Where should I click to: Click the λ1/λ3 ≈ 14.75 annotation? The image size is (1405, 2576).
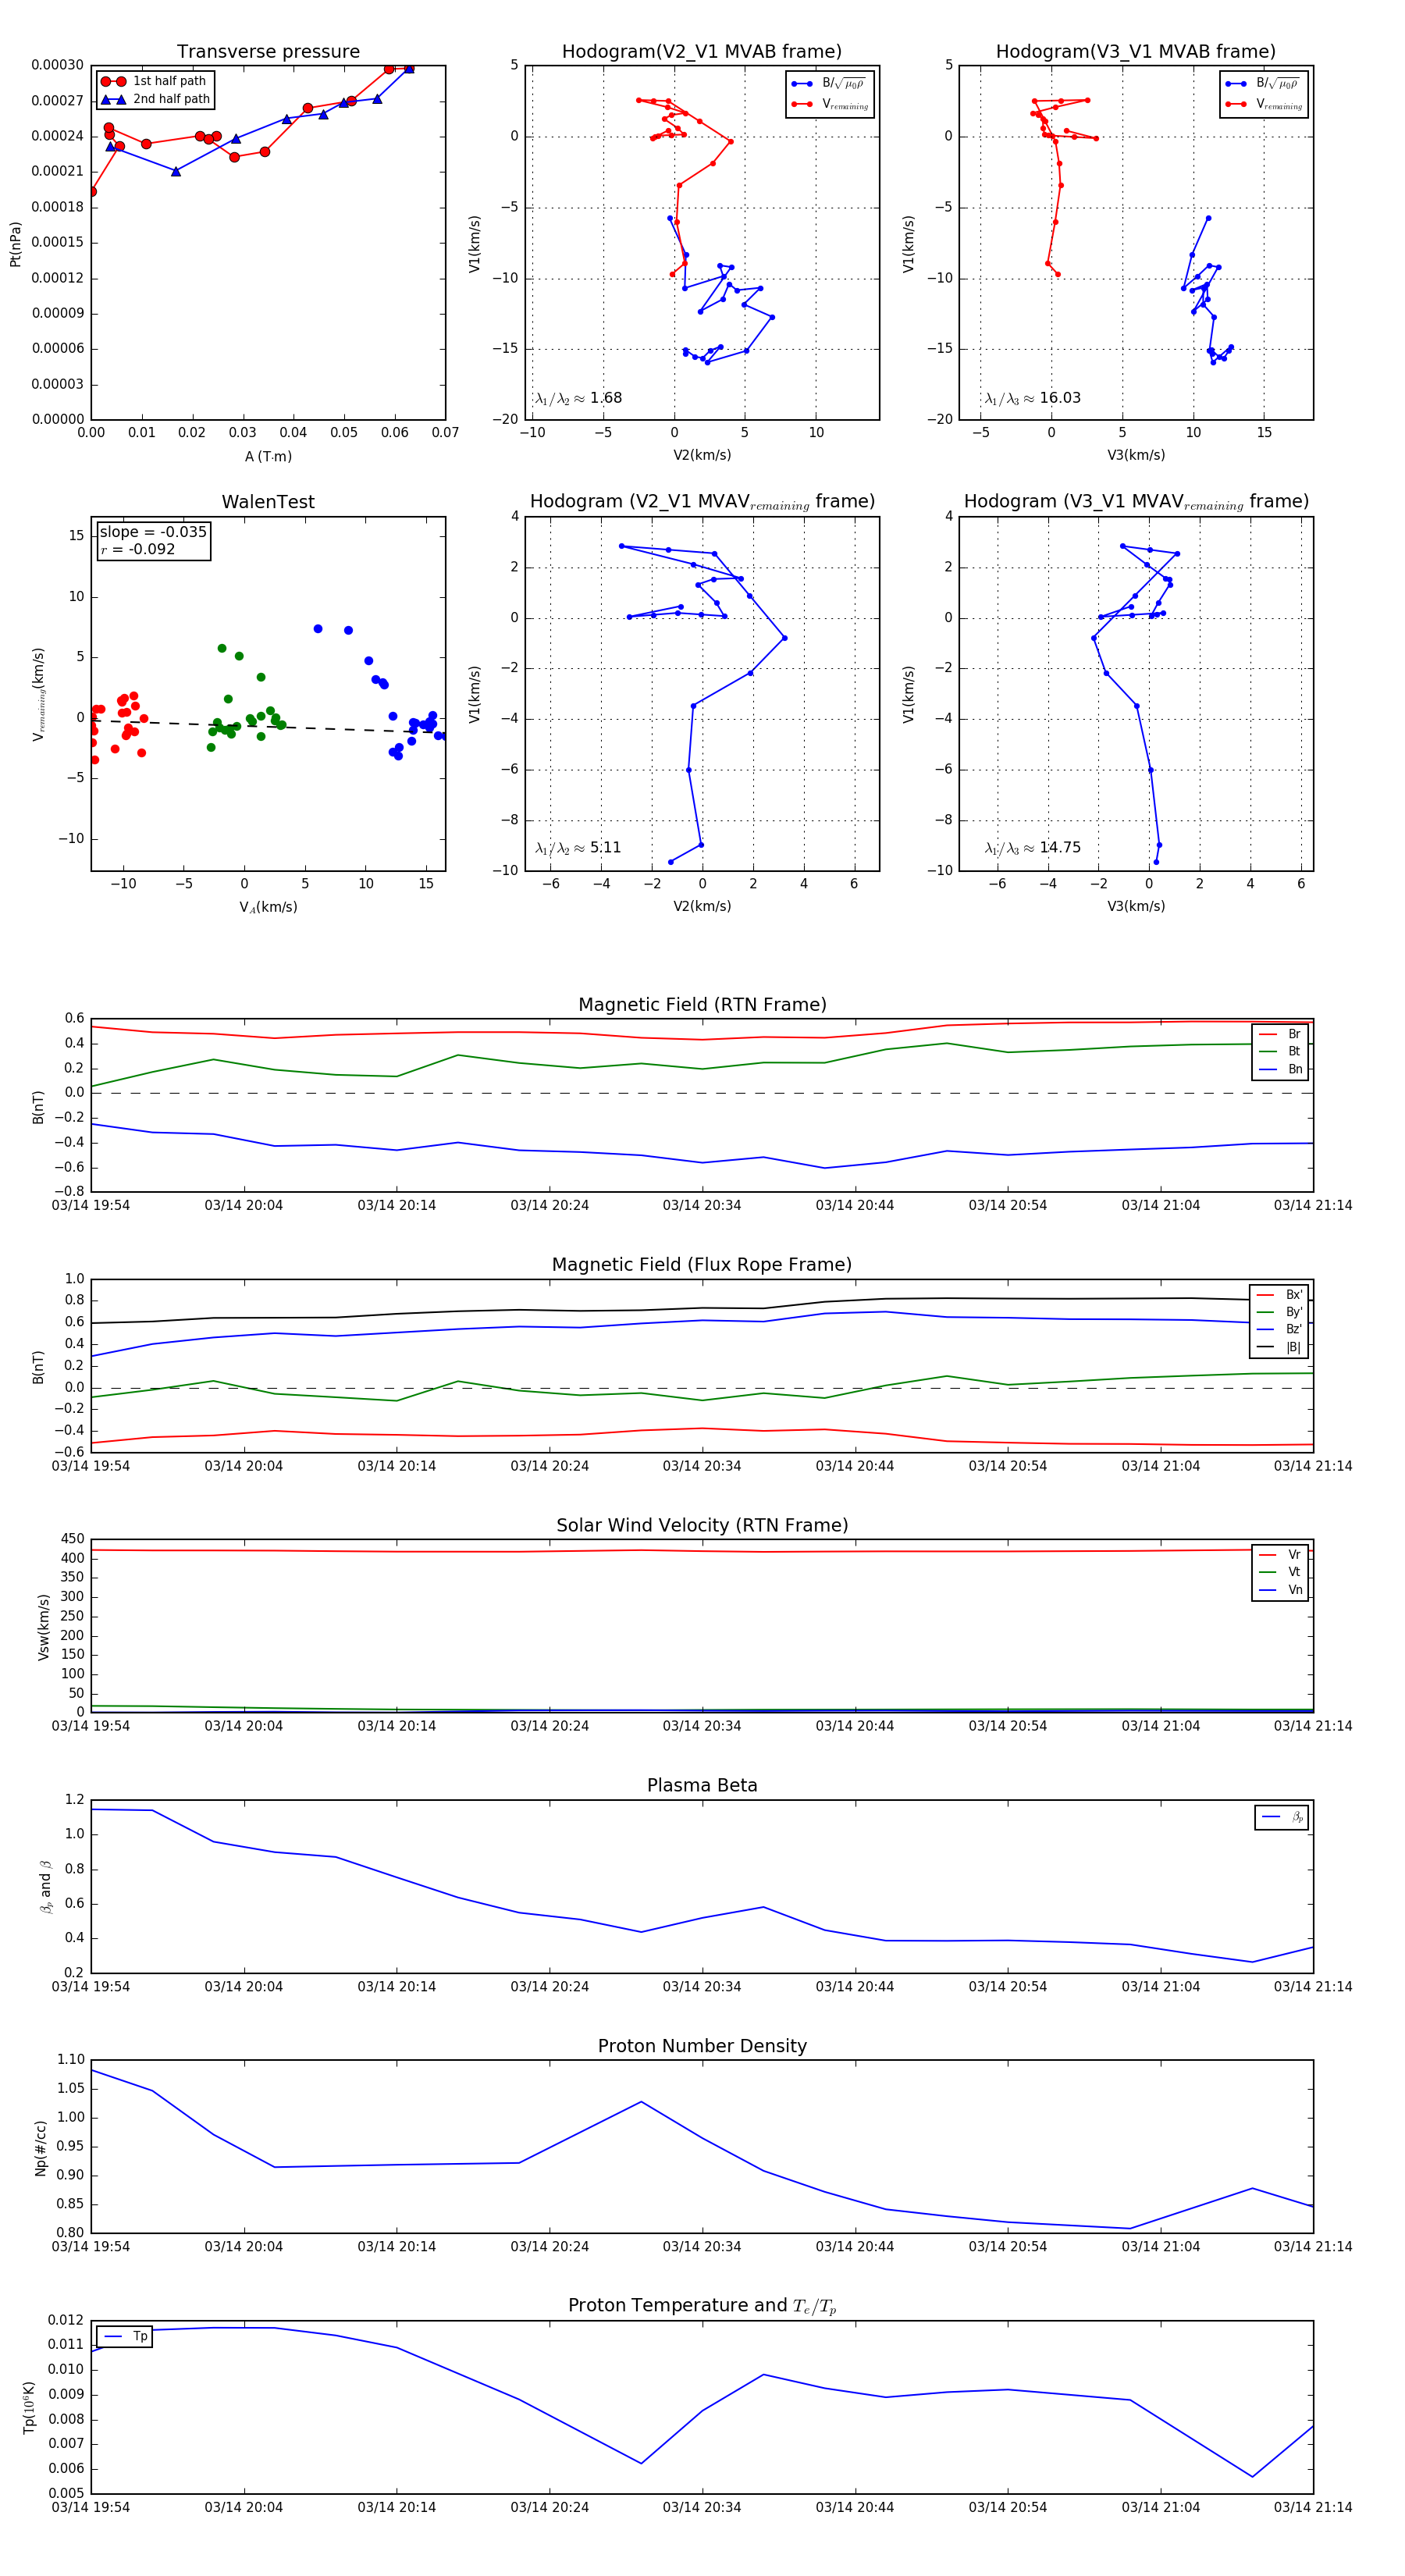1033,848
